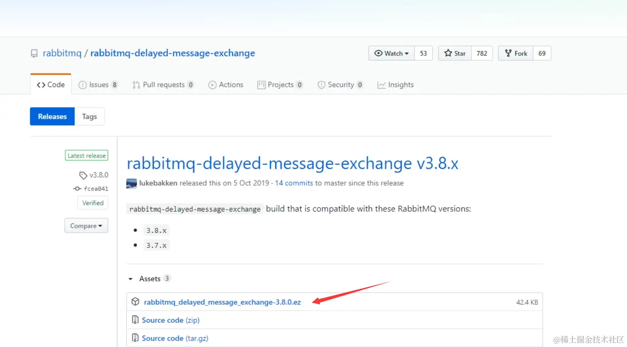Viewport: 627px width, 347px height.
Task: Click the fork icon
Action: [x=508, y=53]
